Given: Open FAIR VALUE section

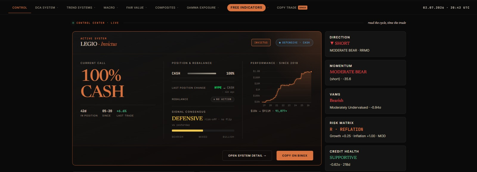Looking at the screenshot, I should [135, 8].
